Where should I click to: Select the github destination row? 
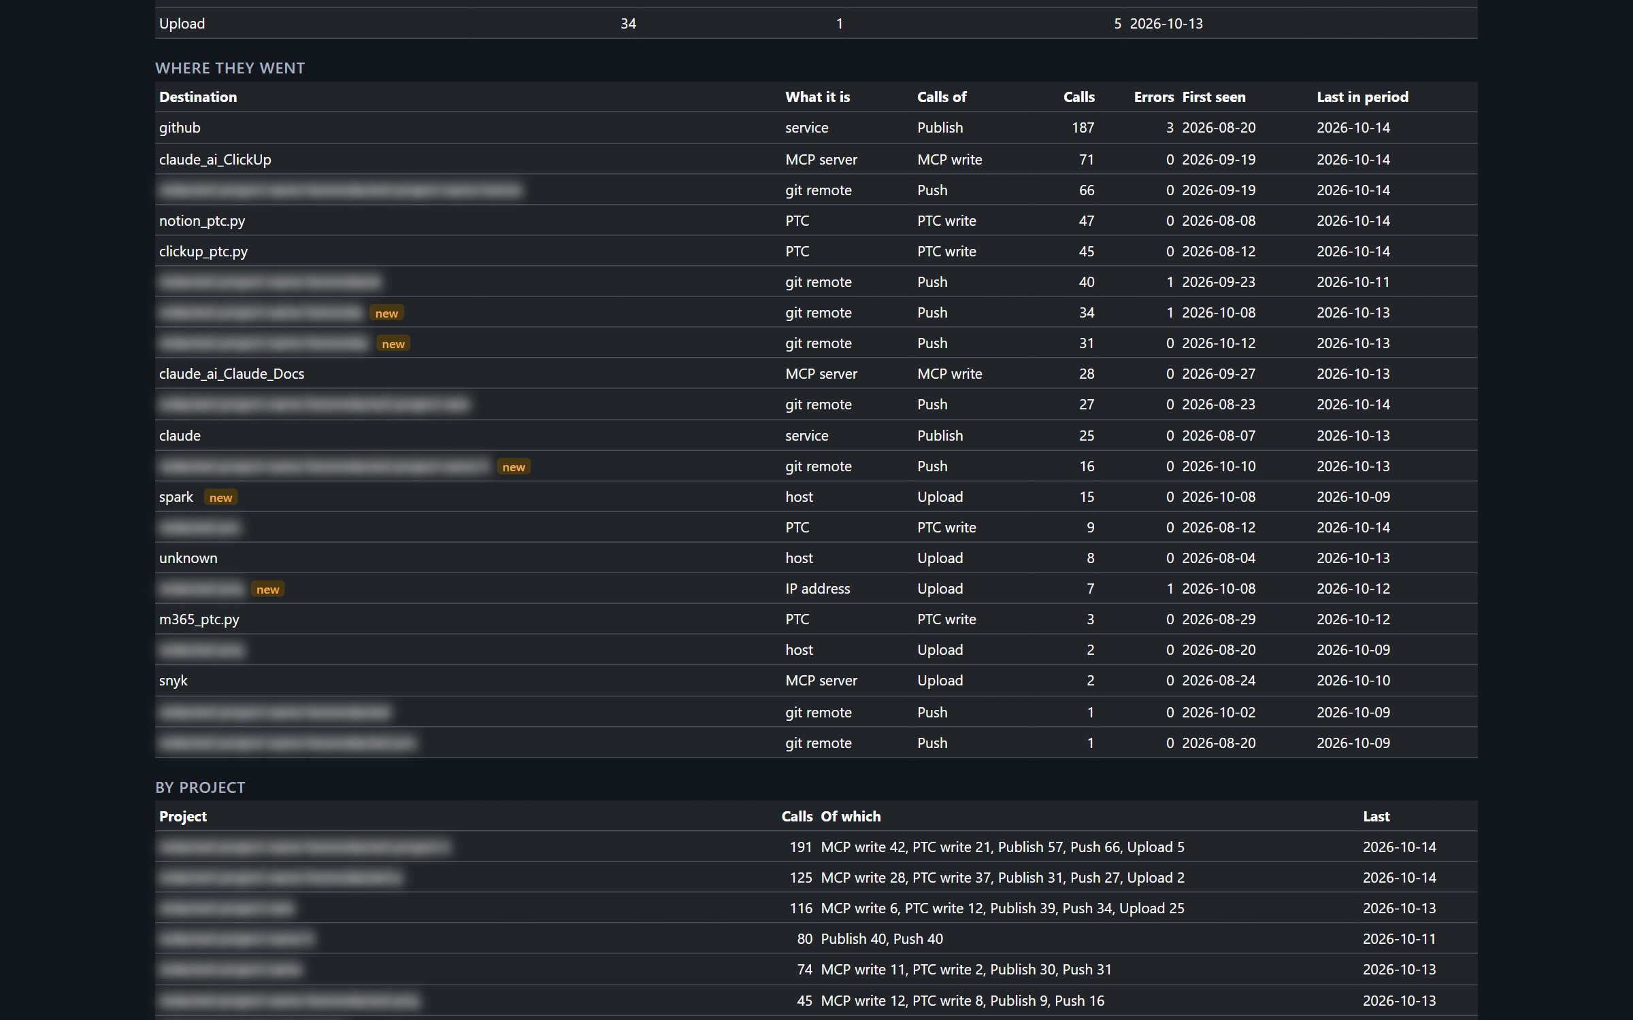point(816,128)
